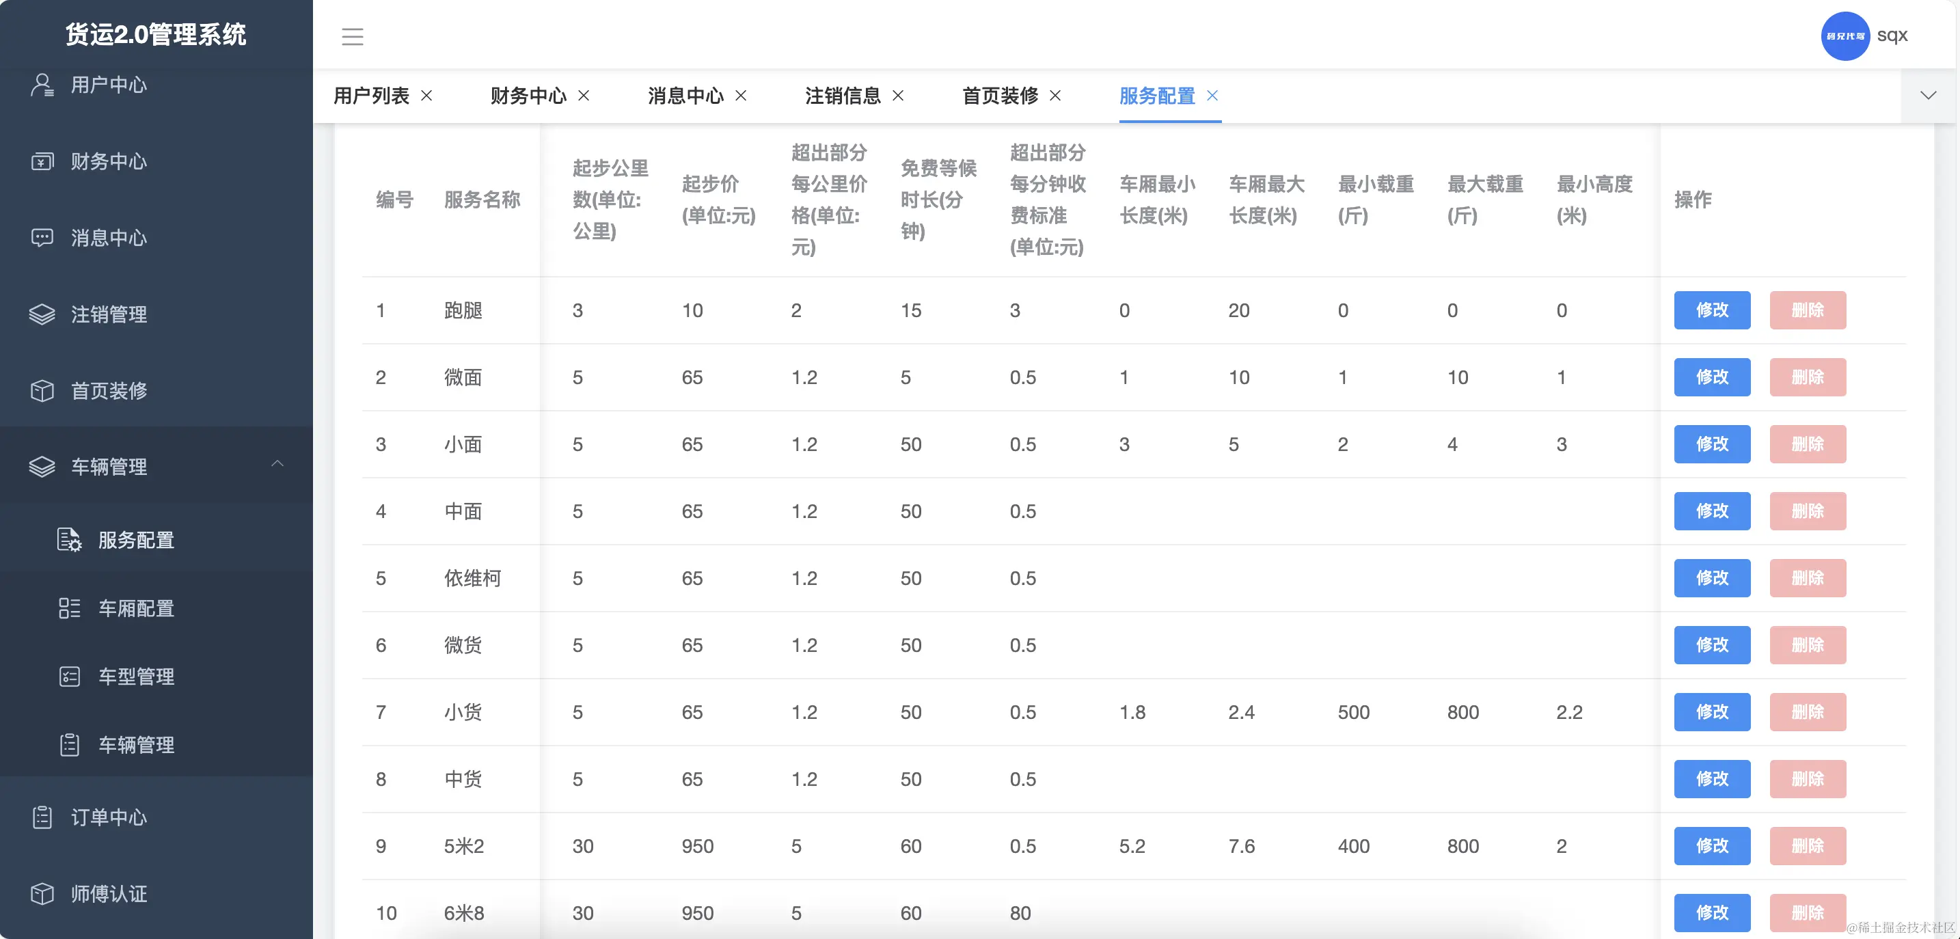Click 删除 on the 微面 row
1960x939 pixels.
1808,377
